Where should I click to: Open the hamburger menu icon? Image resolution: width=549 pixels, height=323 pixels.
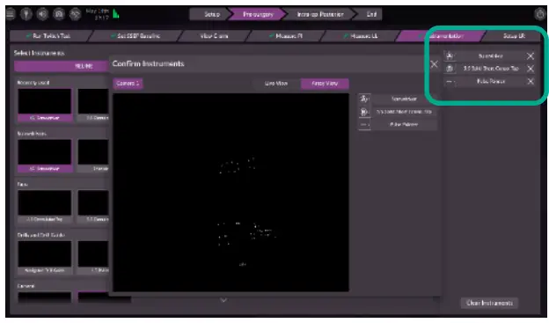point(11,14)
